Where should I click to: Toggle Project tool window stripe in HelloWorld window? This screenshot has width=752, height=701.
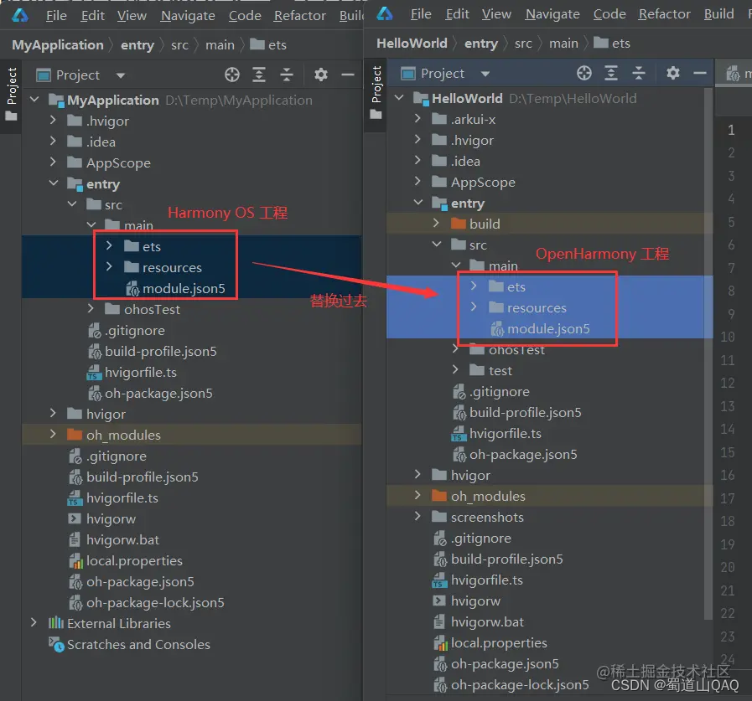(376, 92)
